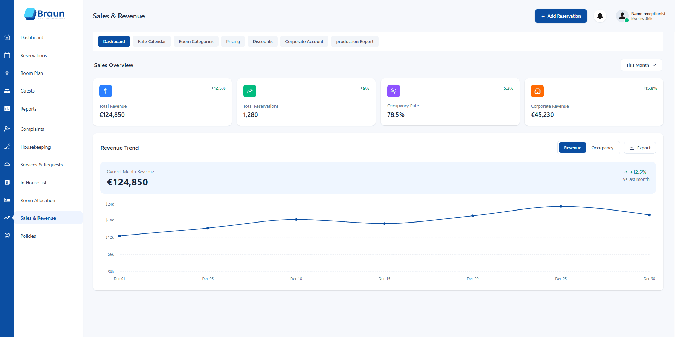Click the Complaints person icon

click(7, 129)
